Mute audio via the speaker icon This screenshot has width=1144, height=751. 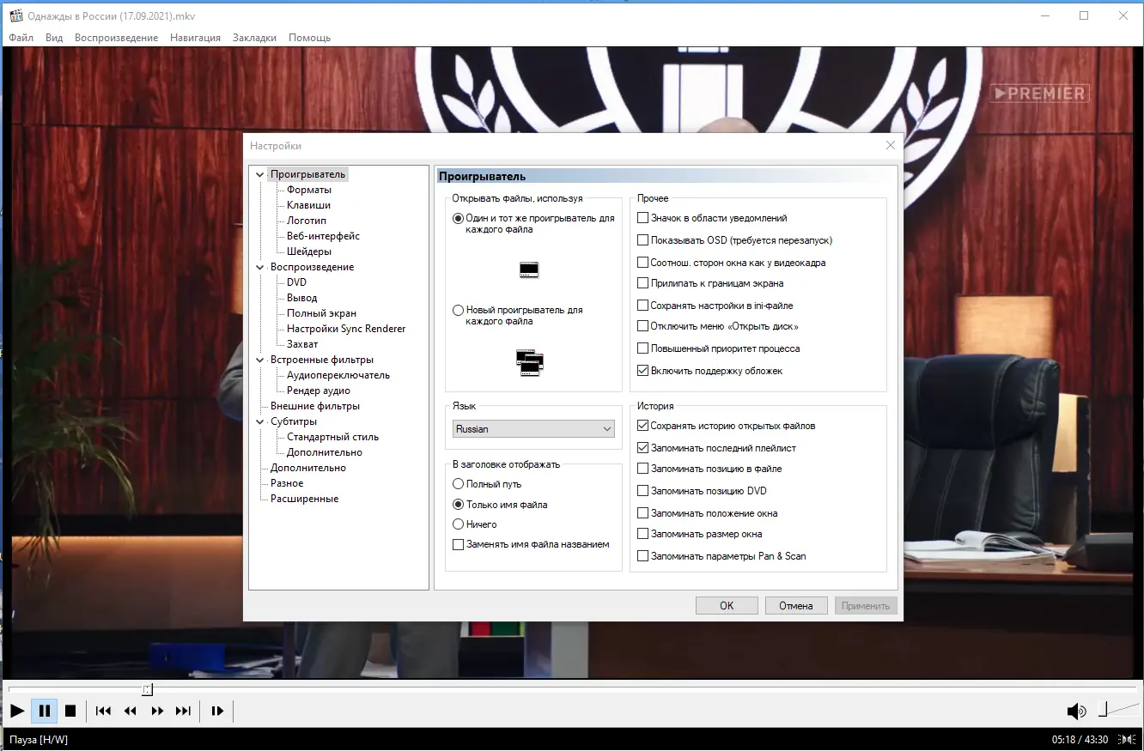[1076, 711]
